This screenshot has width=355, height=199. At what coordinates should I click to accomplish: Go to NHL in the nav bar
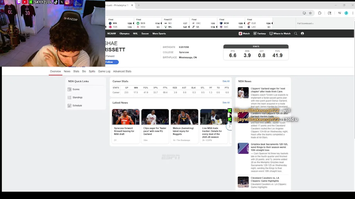[135, 33]
